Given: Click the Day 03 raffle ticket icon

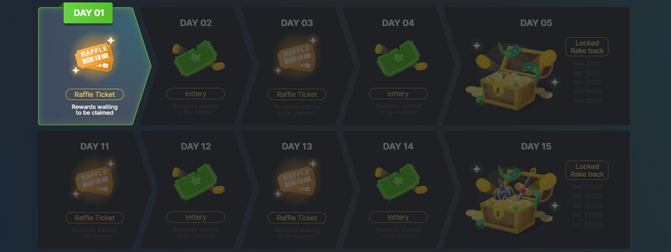Looking at the screenshot, I should point(297,57).
